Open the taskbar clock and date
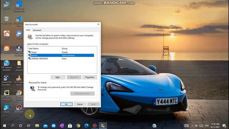The image size is (229, 129). click(x=215, y=126)
